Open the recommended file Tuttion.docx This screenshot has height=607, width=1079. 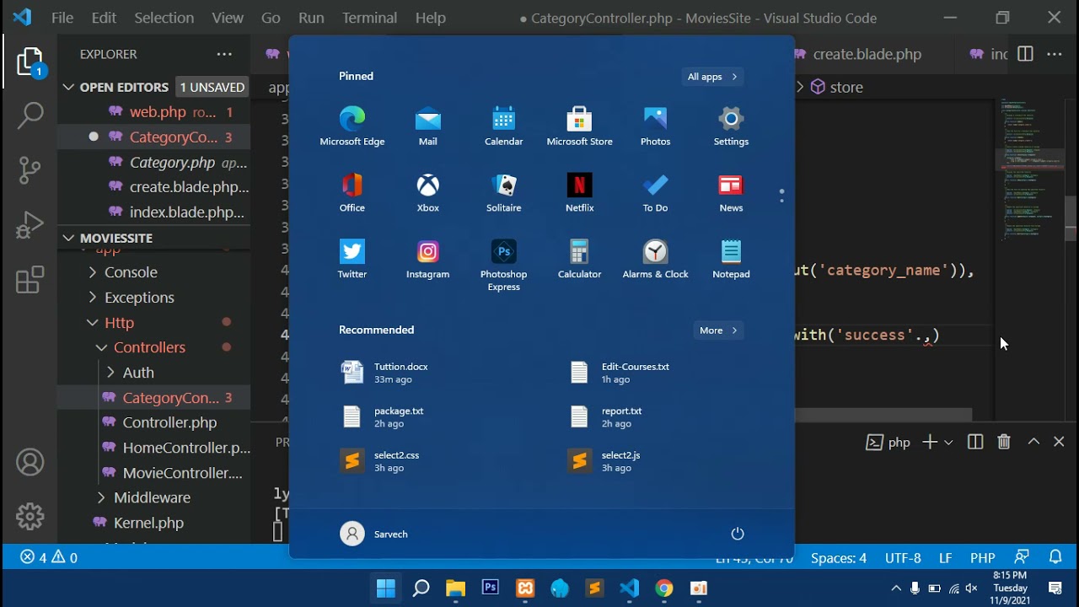click(x=385, y=373)
